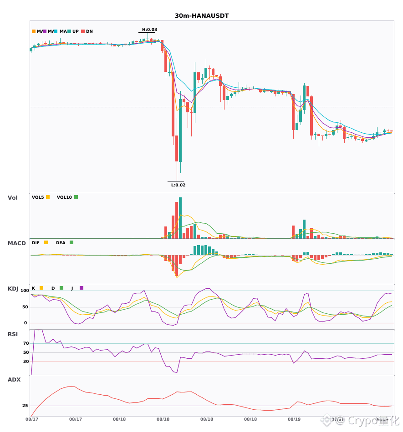The width and height of the screenshot is (403, 432).
Task: Click the green VOL10 legend swatch
Action: [76, 197]
